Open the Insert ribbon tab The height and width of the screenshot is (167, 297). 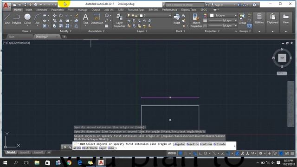click(29, 10)
